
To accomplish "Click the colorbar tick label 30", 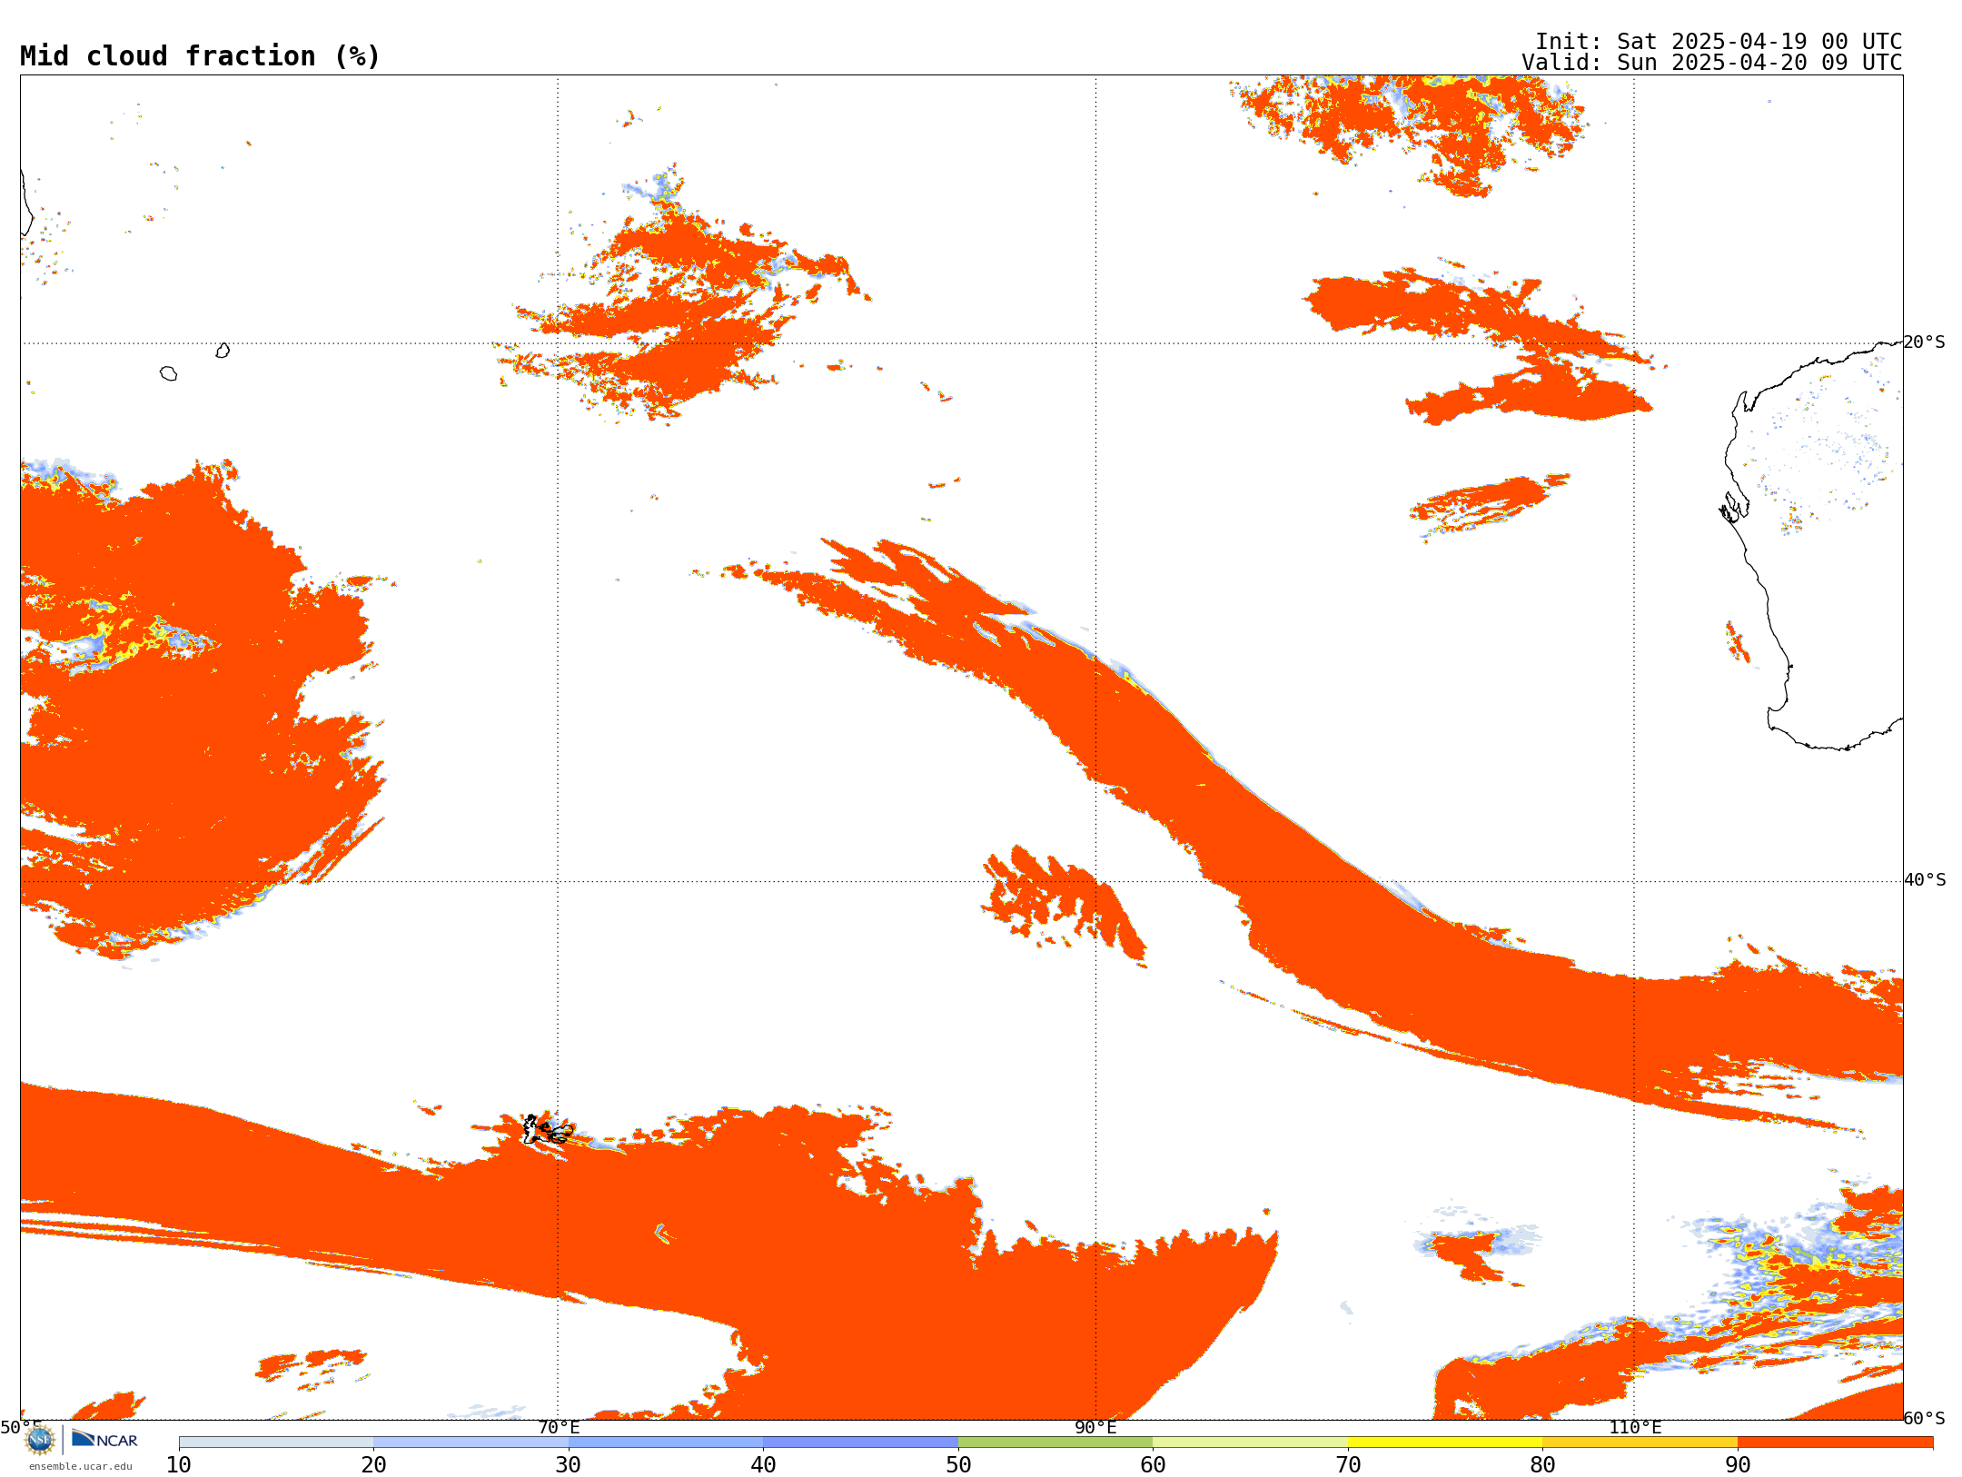I will 569,1464.
